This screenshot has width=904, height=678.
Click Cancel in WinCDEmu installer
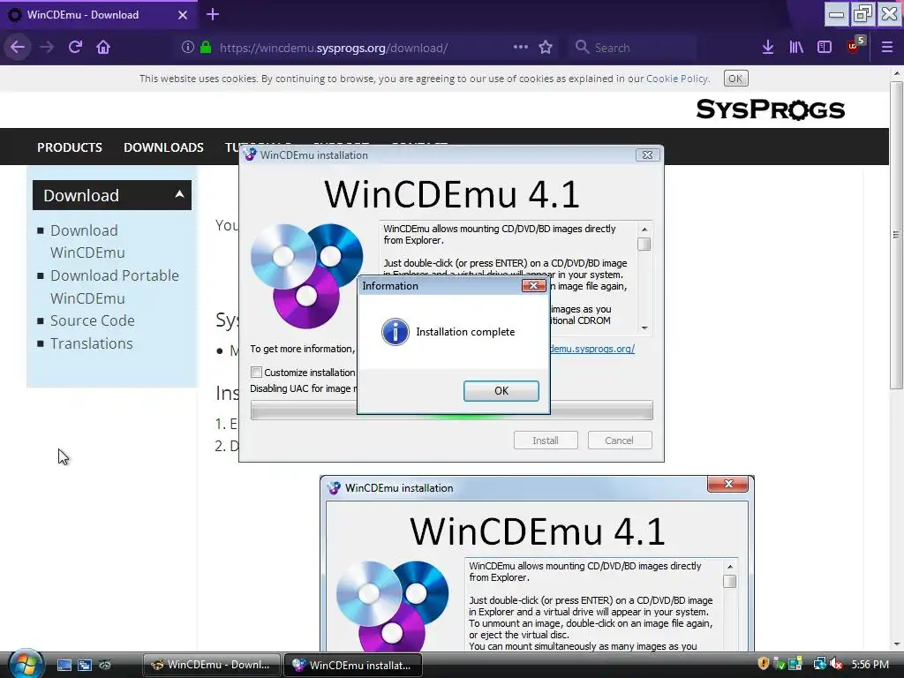(619, 441)
